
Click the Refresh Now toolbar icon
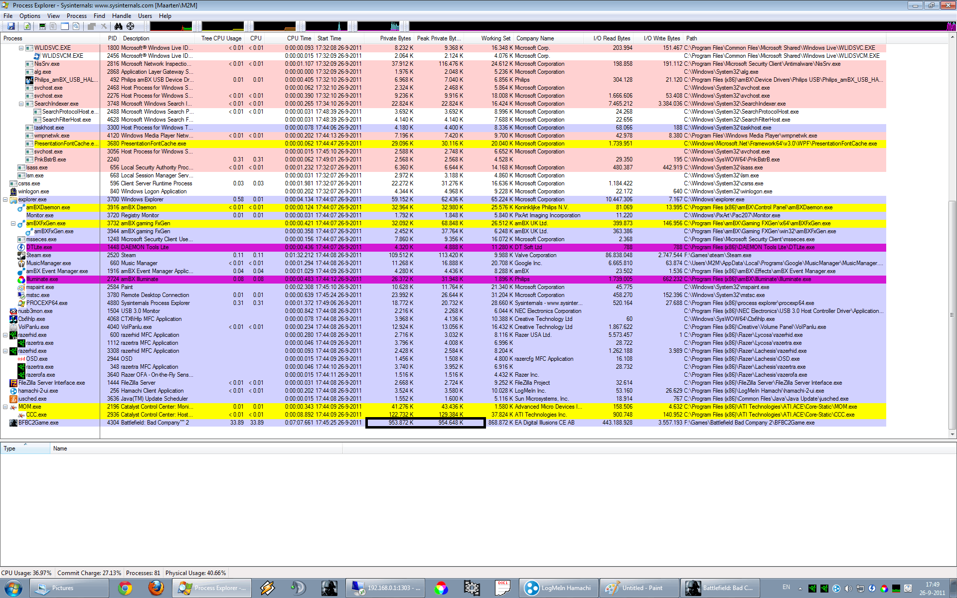[x=27, y=26]
